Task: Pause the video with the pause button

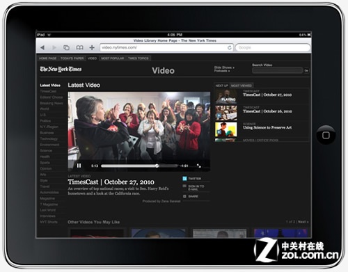Action: point(79,166)
